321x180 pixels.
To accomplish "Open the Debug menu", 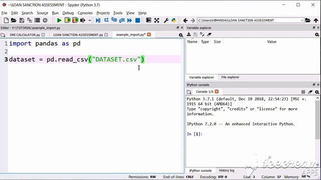I will pyautogui.click(x=68, y=13).
